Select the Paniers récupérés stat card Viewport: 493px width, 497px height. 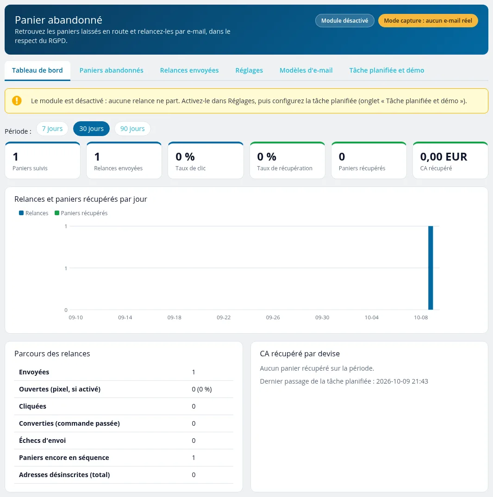[369, 161]
